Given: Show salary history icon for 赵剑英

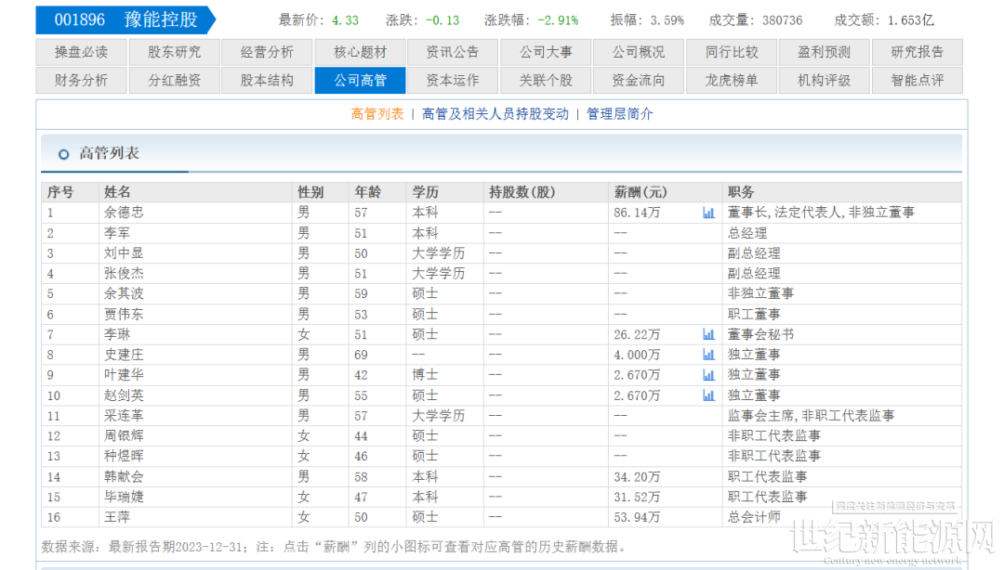Looking at the screenshot, I should click(x=708, y=395).
